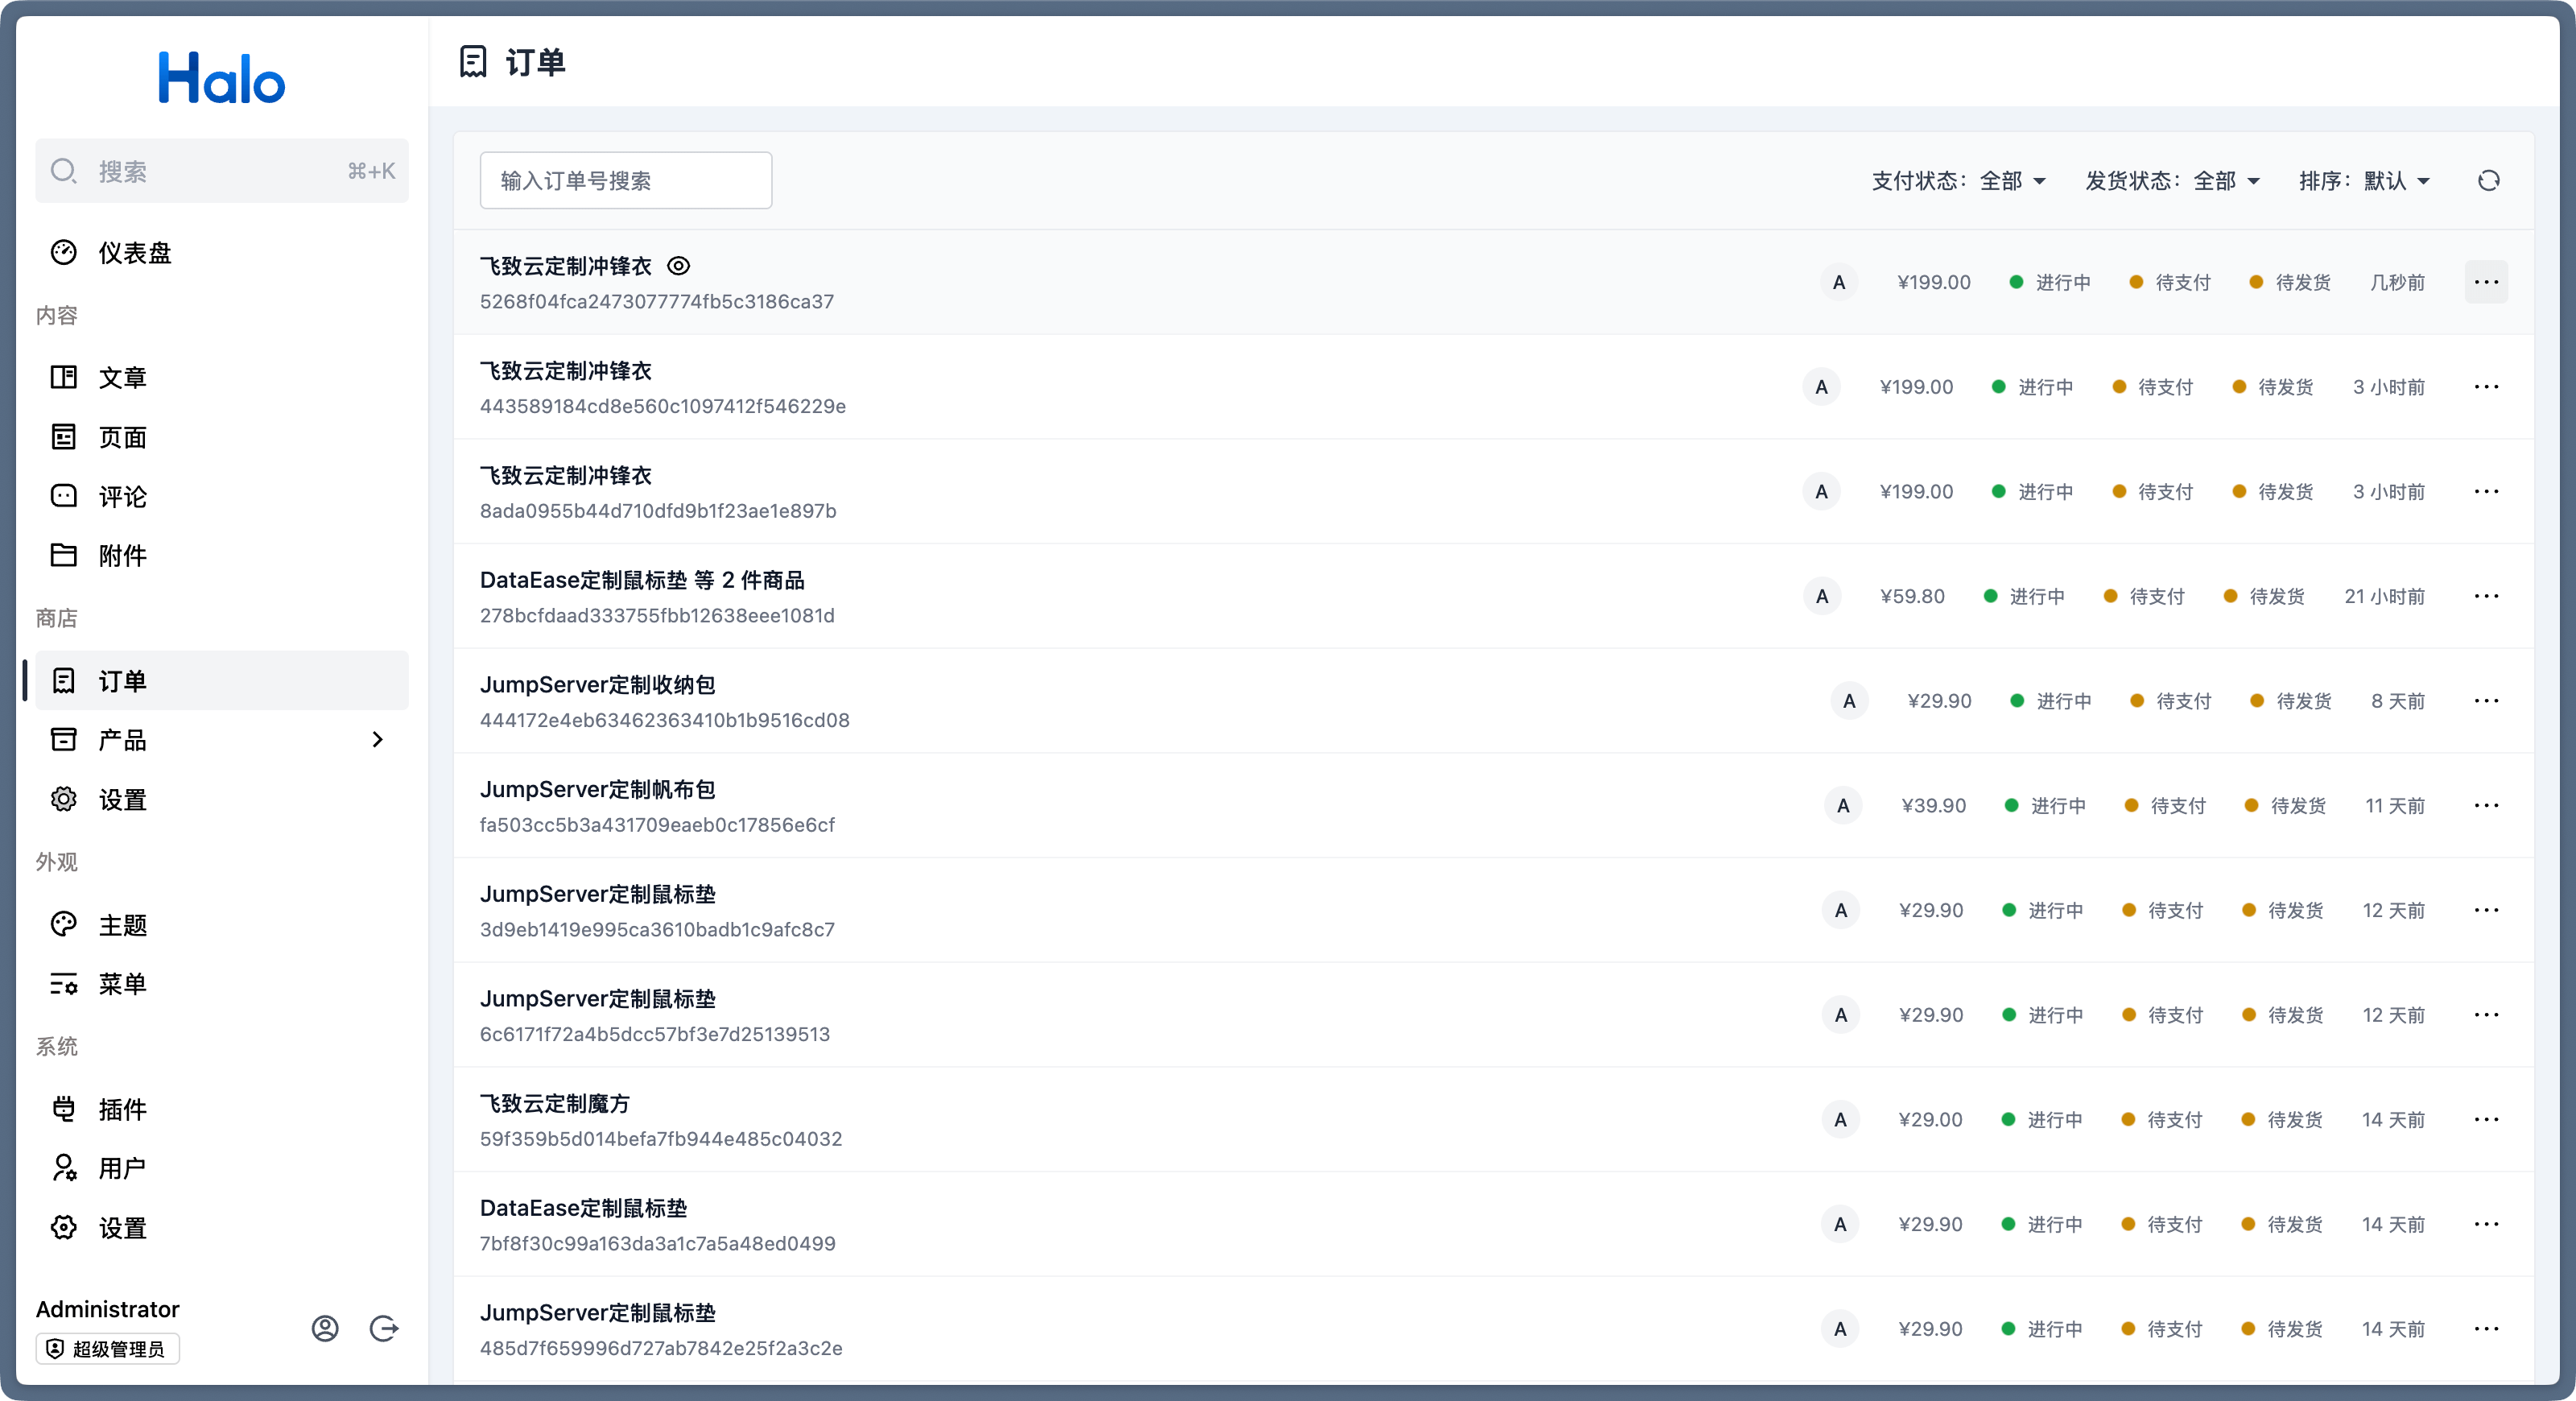Open the 插件 plugins page
The image size is (2576, 1401).
coord(122,1109)
